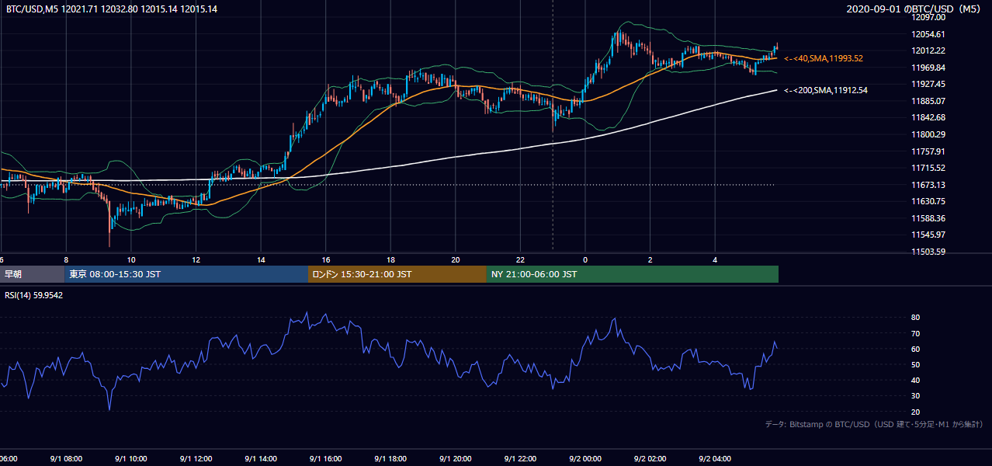The height and width of the screenshot is (466, 992).
Task: Click the RSI scale 30 level label
Action: (915, 396)
